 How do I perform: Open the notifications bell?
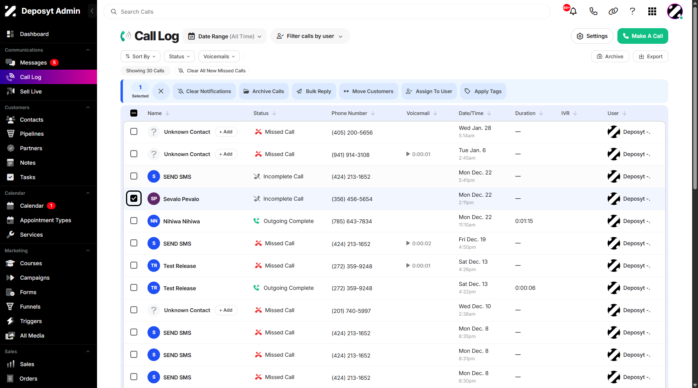(573, 11)
